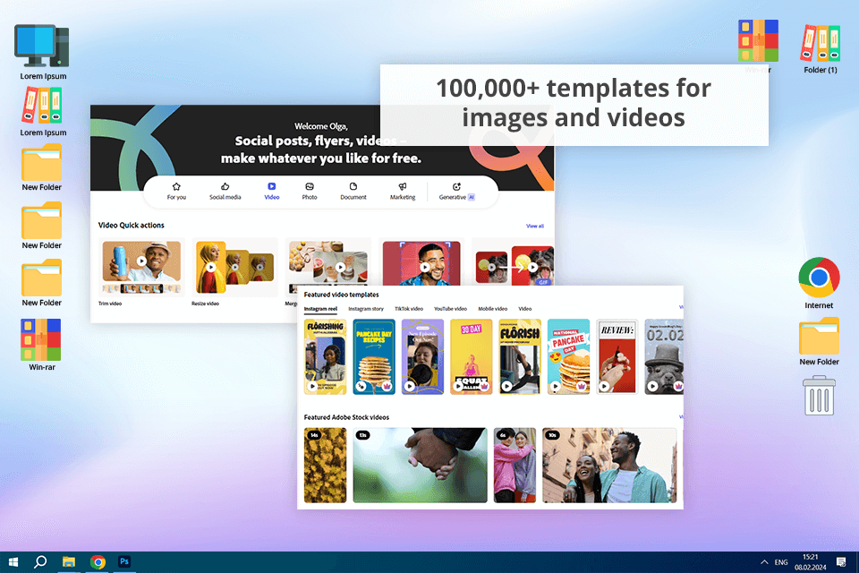859x573 pixels.
Task: Open the crop video thumbnail with smiling man
Action: [x=421, y=264]
